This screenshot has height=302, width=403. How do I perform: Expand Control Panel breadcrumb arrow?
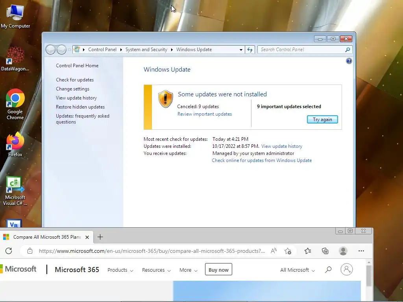coord(121,50)
